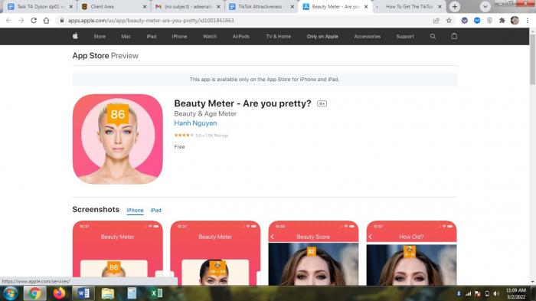Open TV & Home menu item
The width and height of the screenshot is (536, 301).
point(279,36)
